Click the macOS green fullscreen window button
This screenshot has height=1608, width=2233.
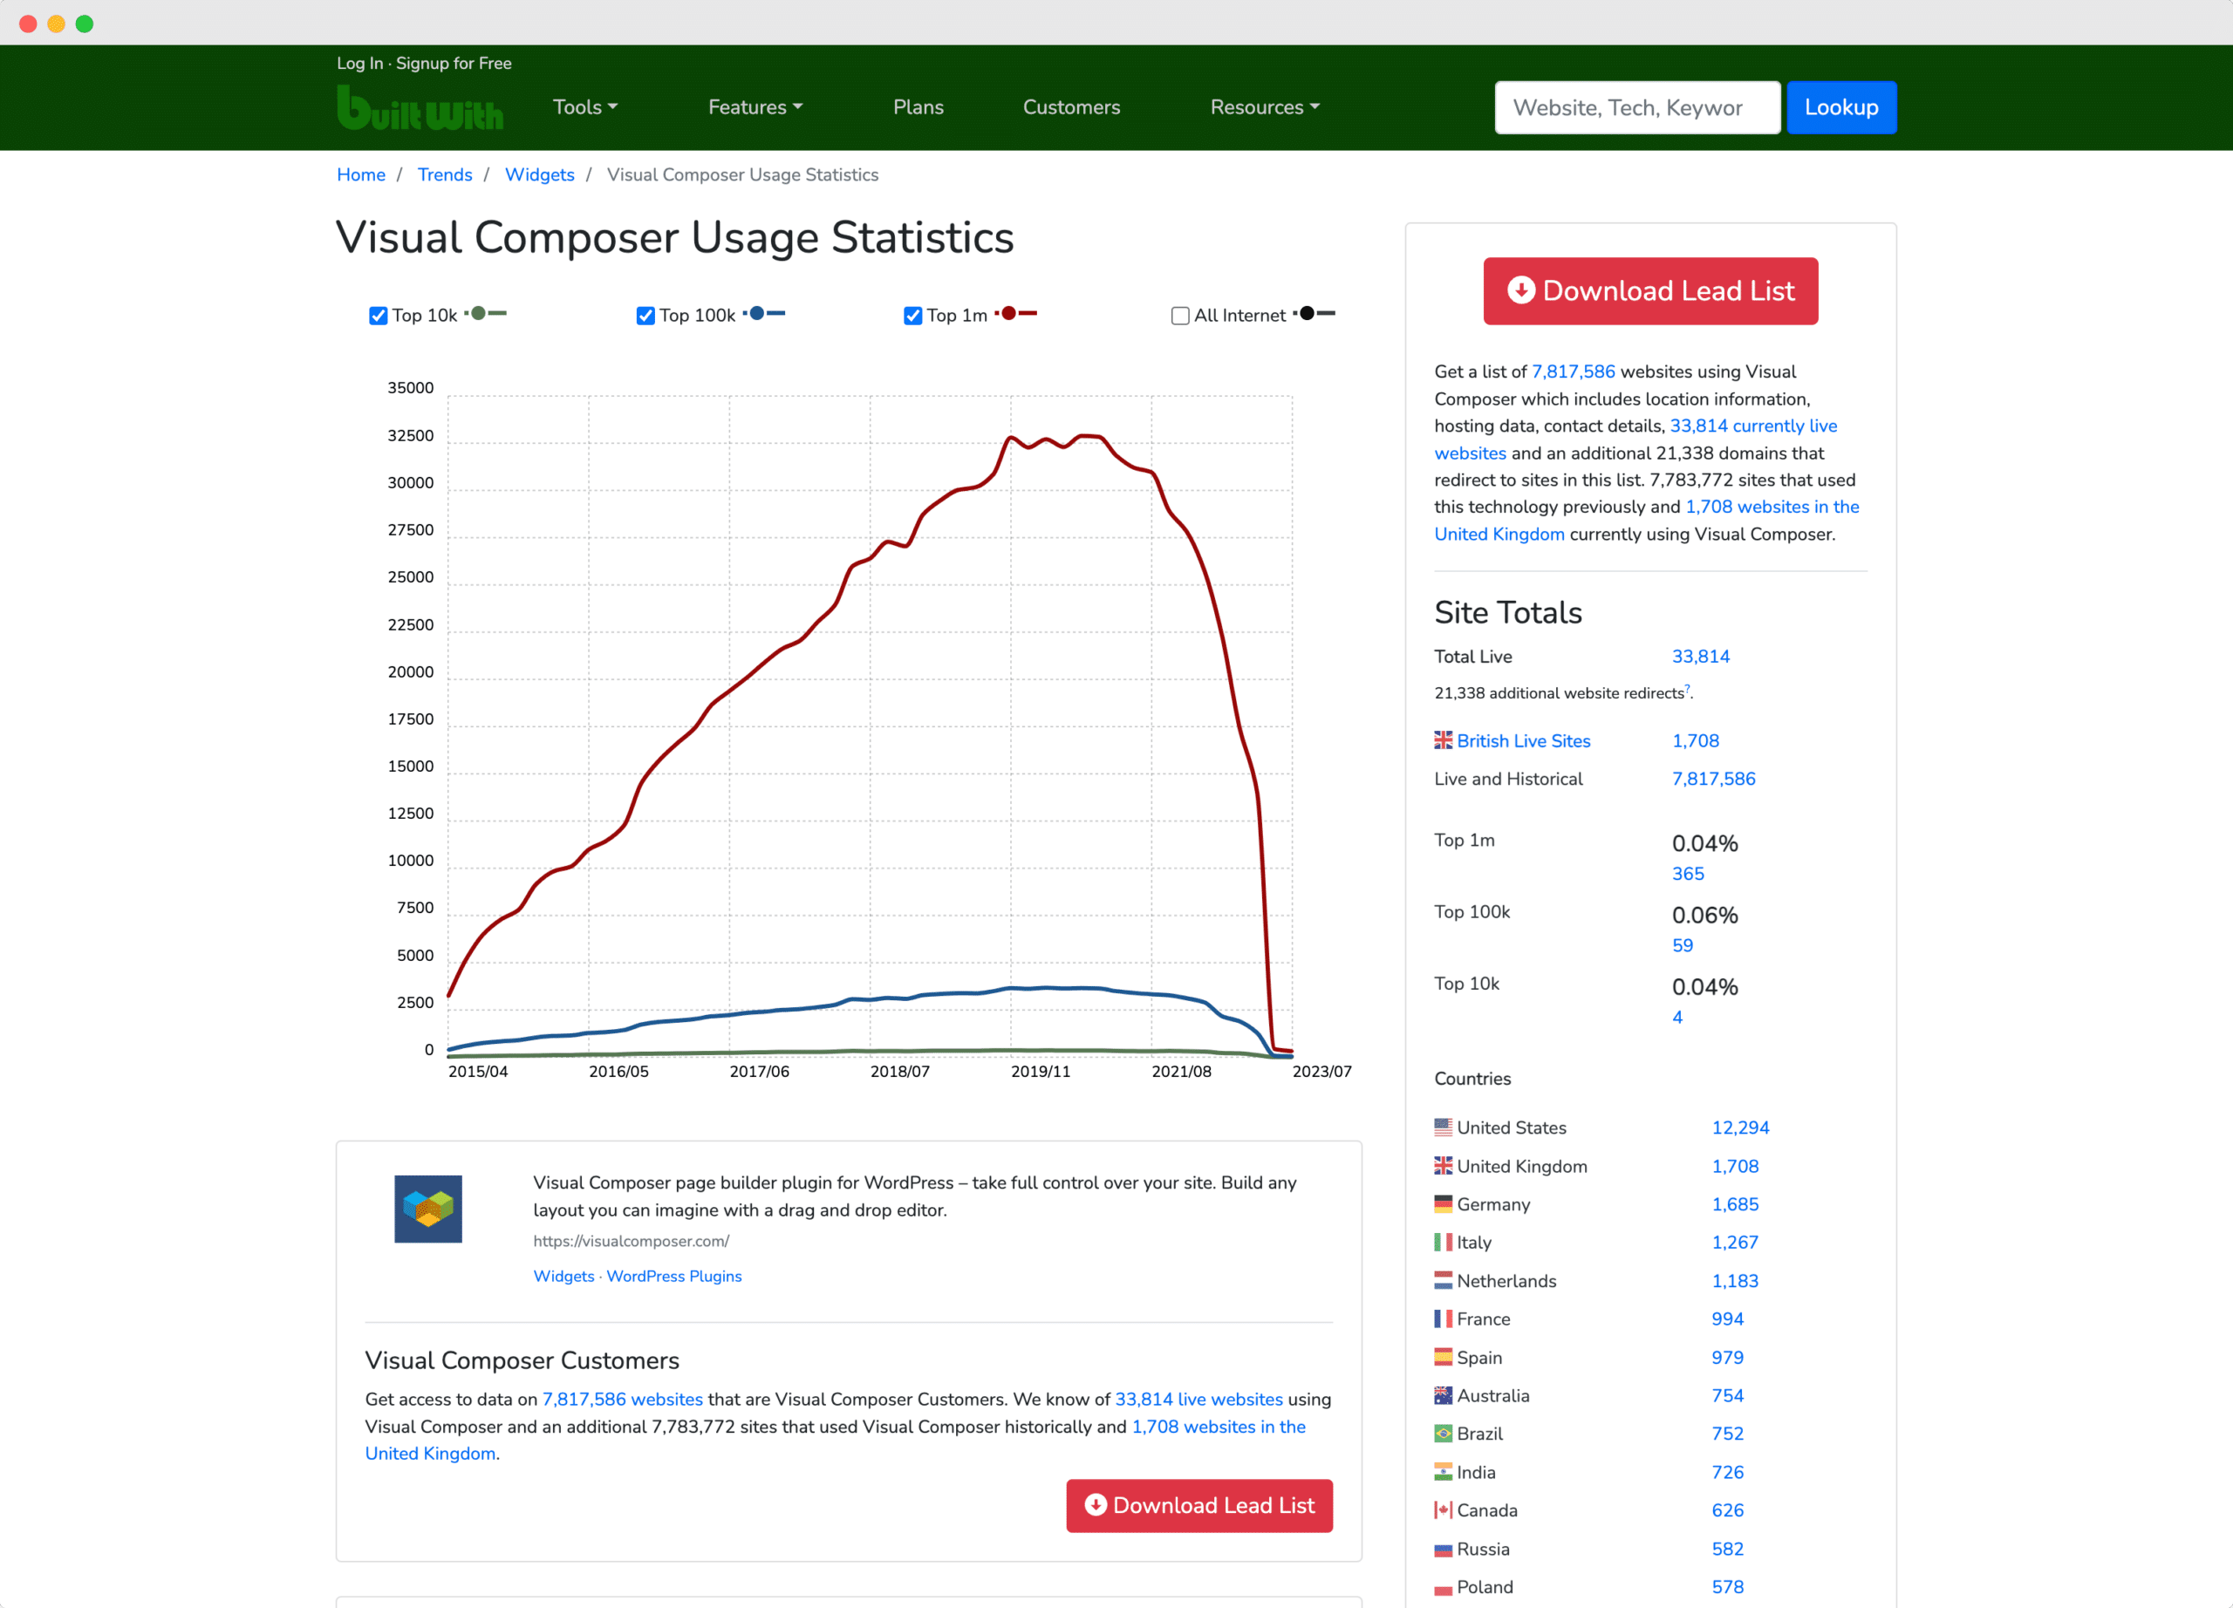point(85,24)
